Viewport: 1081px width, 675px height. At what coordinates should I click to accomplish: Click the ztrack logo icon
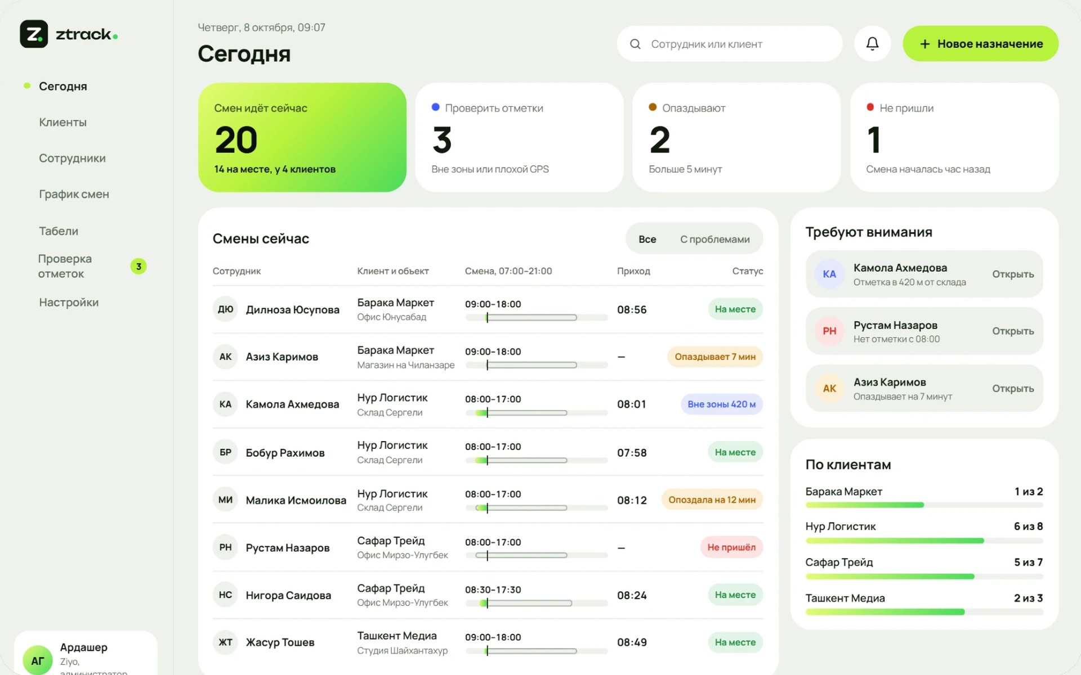pos(34,34)
